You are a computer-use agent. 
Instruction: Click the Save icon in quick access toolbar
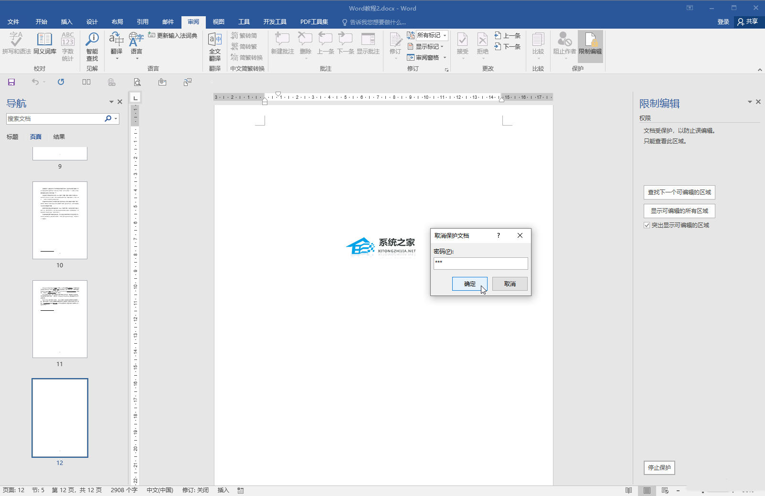tap(11, 82)
